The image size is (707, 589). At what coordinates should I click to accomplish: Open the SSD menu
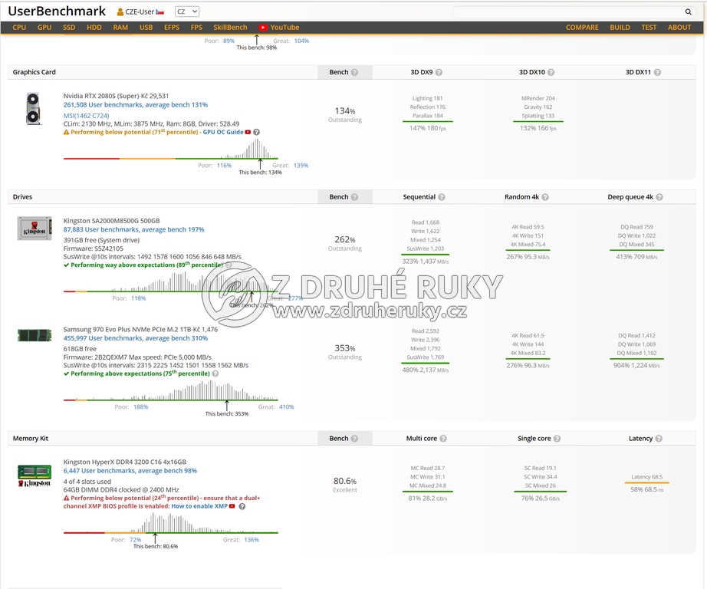tap(69, 28)
